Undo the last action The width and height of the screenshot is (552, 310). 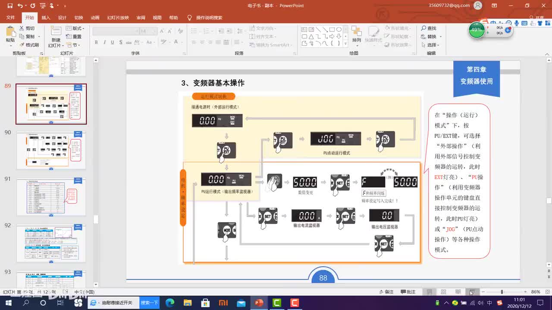20,6
